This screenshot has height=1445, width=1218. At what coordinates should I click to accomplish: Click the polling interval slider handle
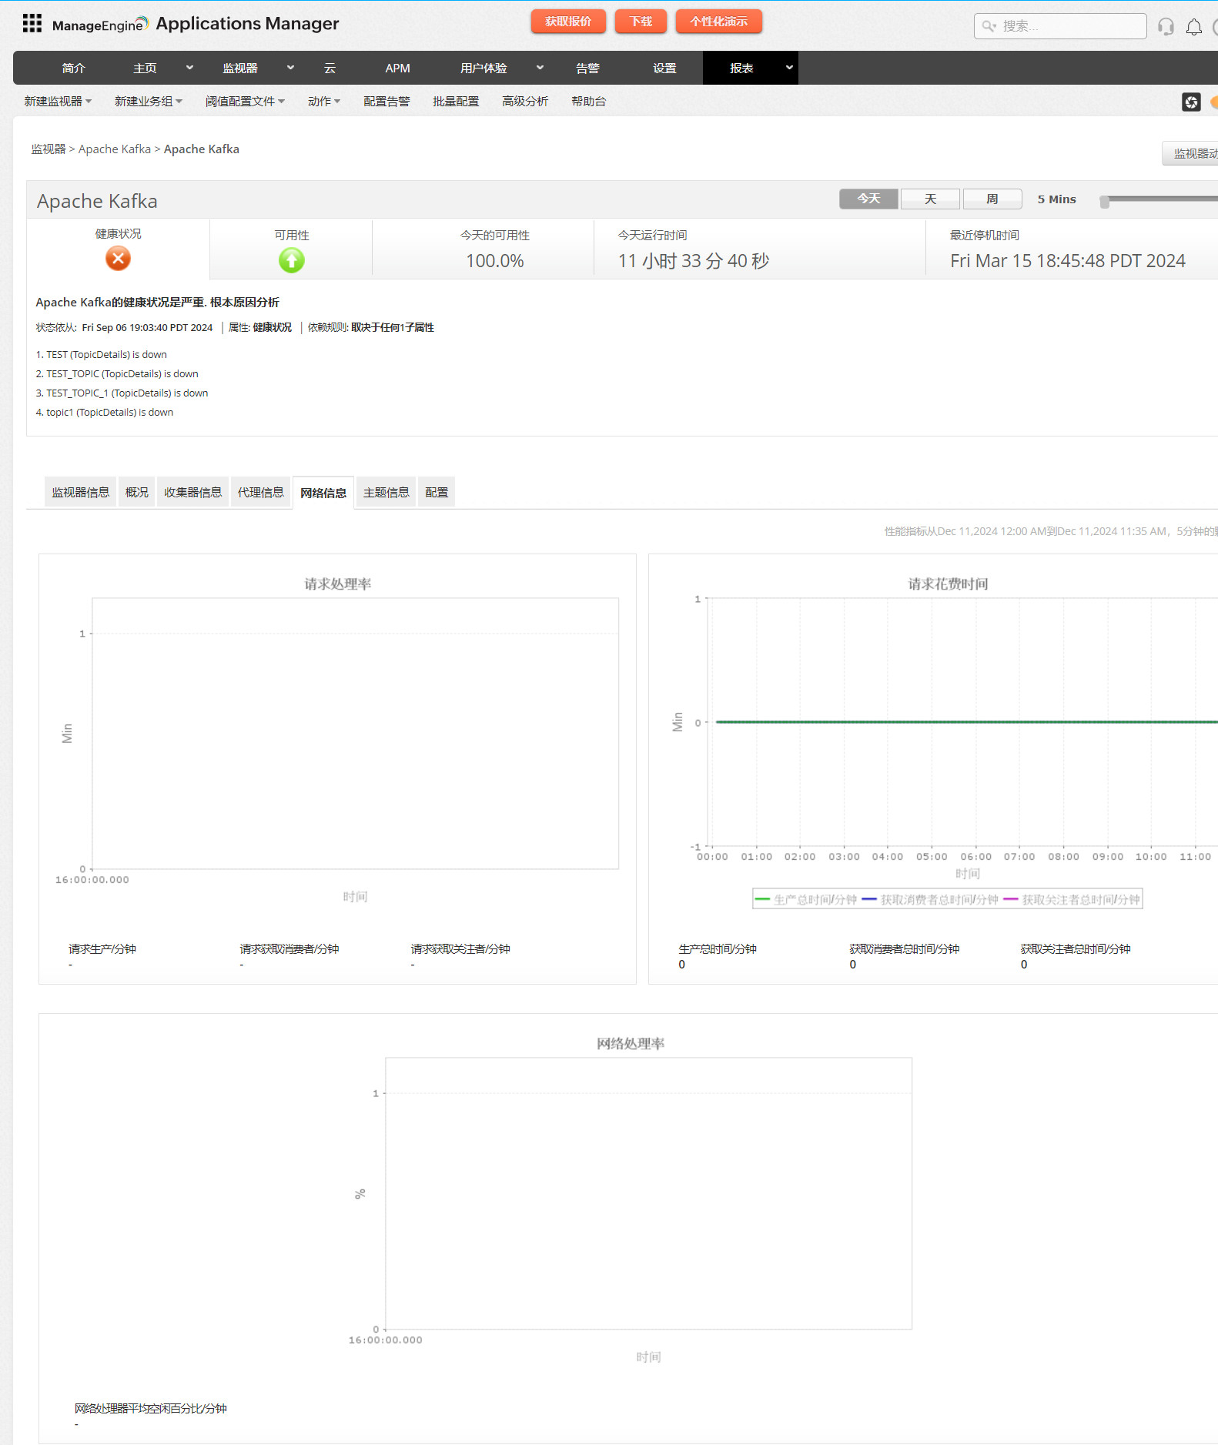click(x=1105, y=202)
